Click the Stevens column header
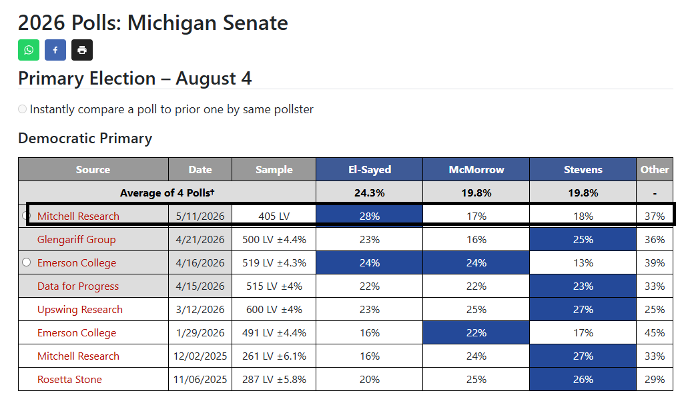The height and width of the screenshot is (407, 680). pyautogui.click(x=583, y=169)
